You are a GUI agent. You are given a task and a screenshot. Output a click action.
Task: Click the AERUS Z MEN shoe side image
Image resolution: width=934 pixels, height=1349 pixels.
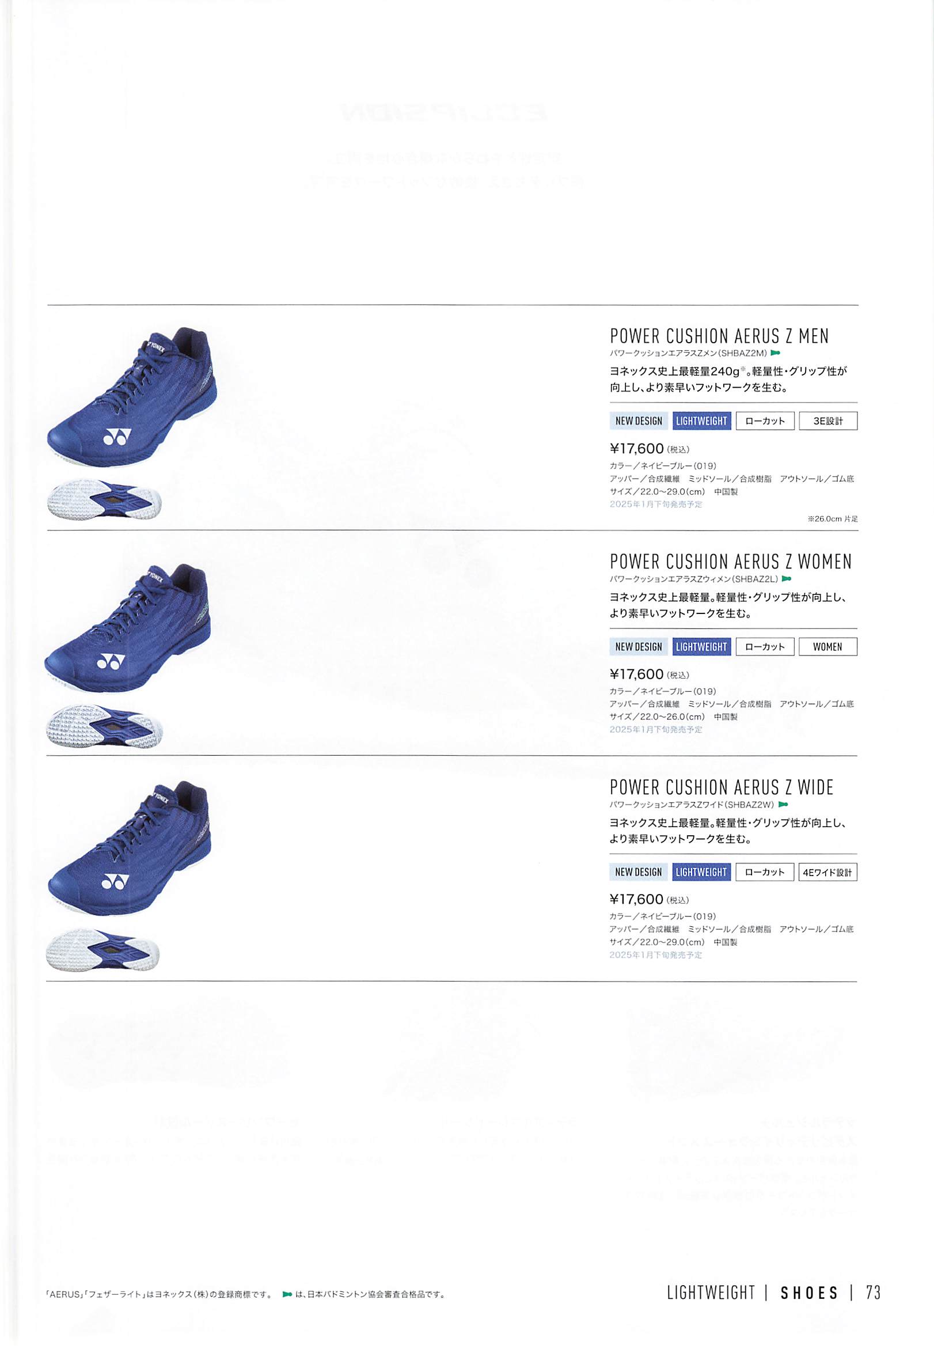(132, 397)
